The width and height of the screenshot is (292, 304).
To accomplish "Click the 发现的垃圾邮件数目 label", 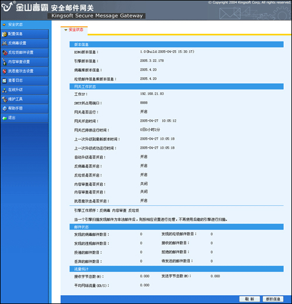I will [x=179, y=234].
